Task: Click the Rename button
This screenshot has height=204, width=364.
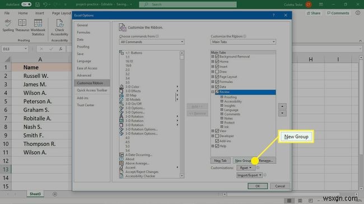Action: tap(266, 160)
